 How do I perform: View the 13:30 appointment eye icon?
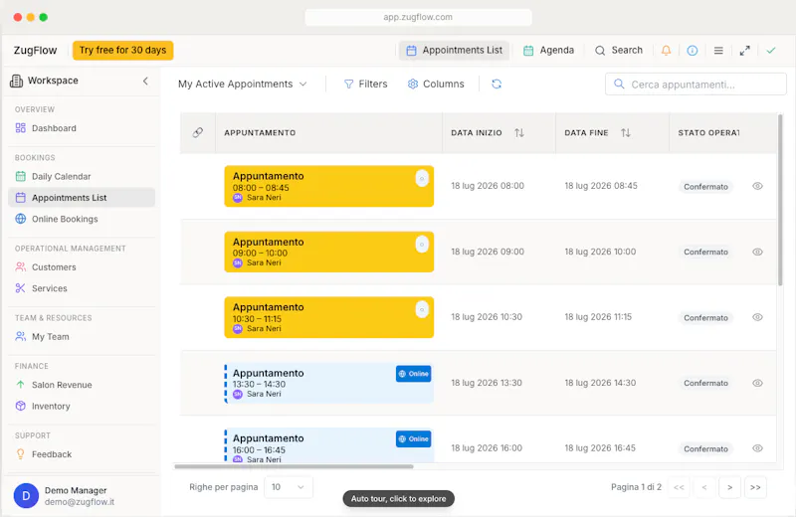pyautogui.click(x=757, y=383)
